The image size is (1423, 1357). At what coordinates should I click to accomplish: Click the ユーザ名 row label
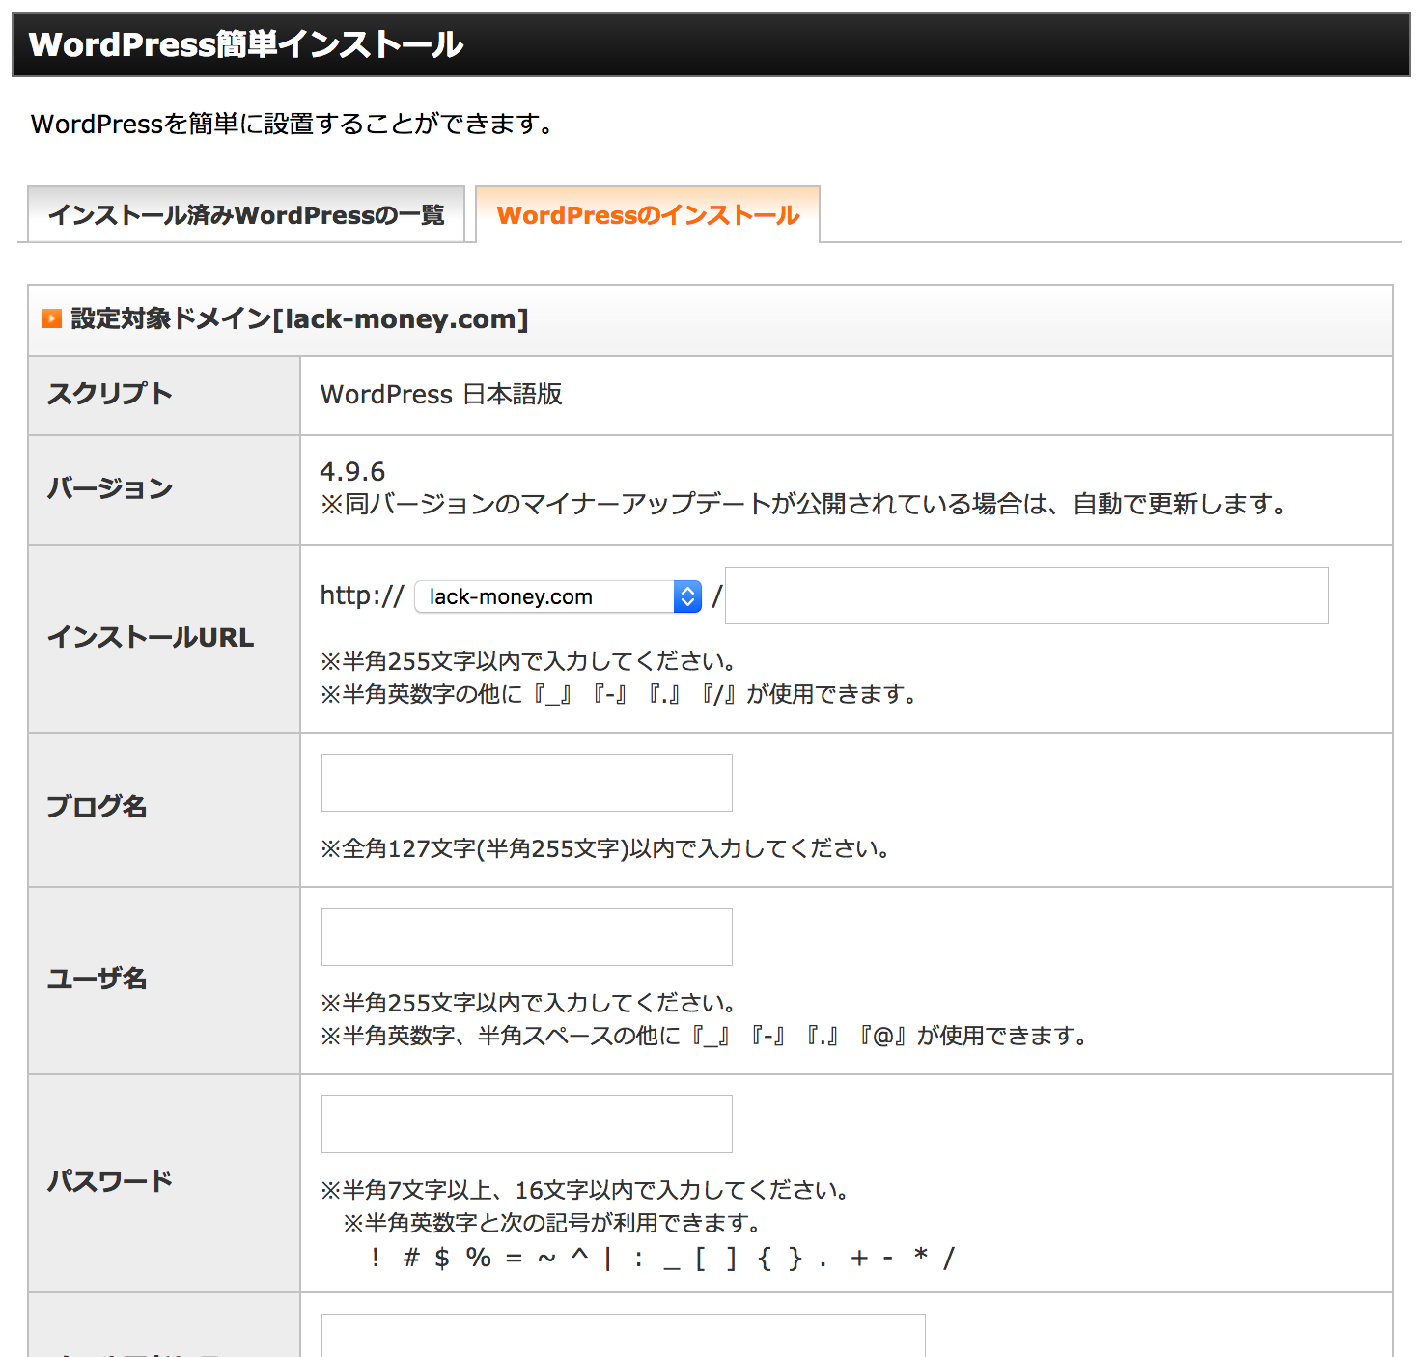(x=98, y=979)
